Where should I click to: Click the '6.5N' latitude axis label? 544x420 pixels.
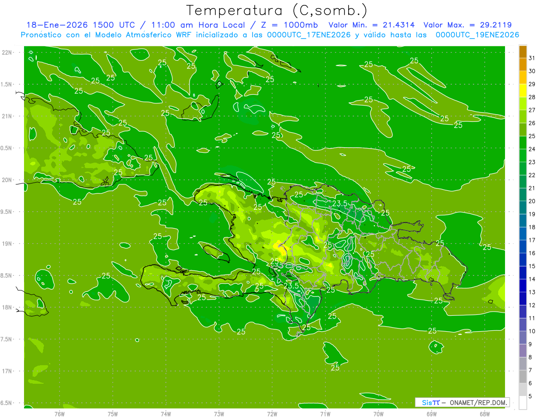coord(7,403)
